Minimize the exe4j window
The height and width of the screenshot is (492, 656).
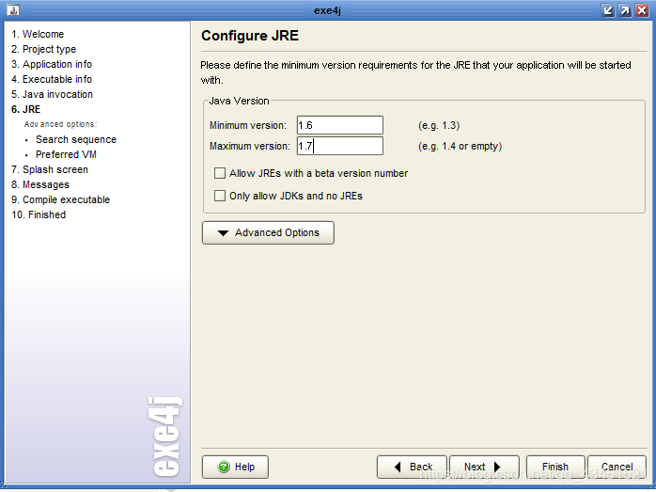coord(608,10)
